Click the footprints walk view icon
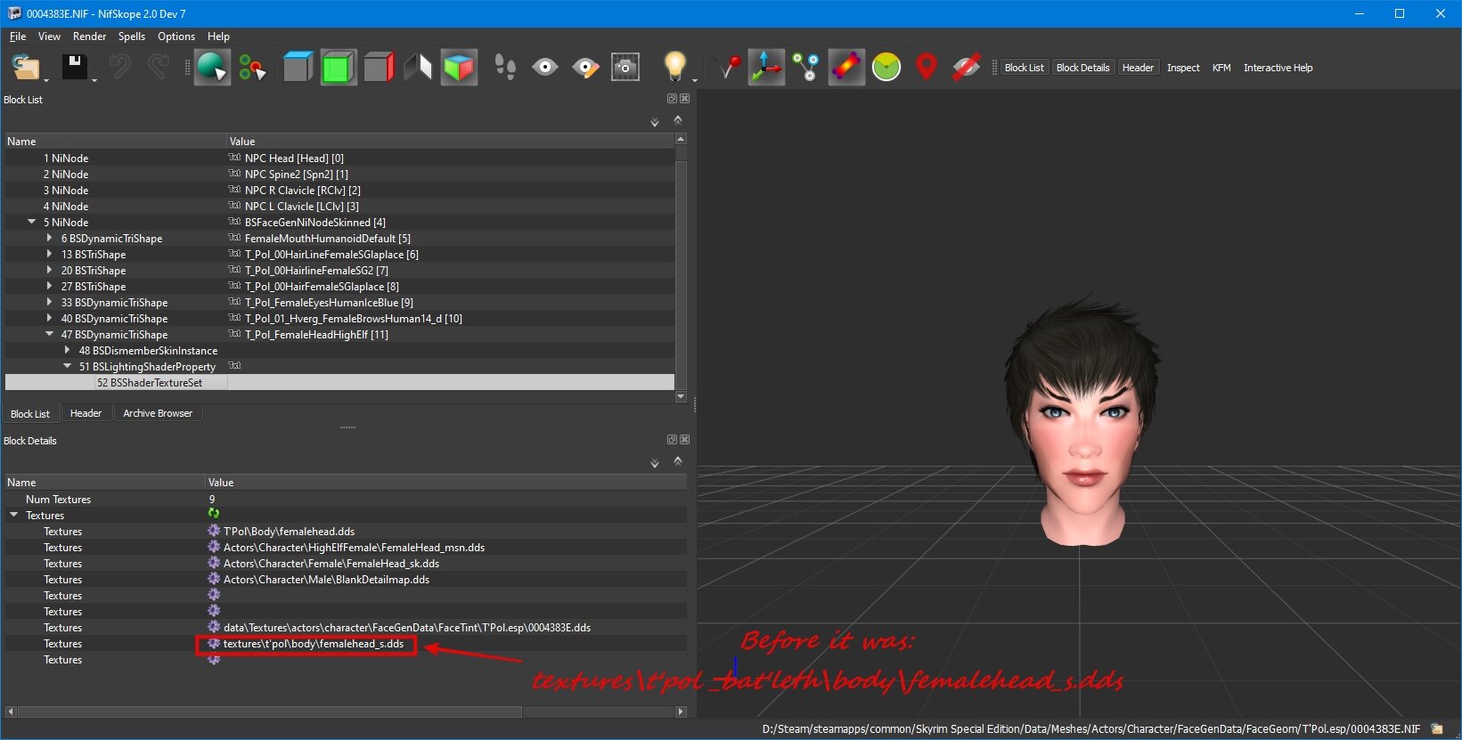The width and height of the screenshot is (1462, 740). tap(505, 67)
